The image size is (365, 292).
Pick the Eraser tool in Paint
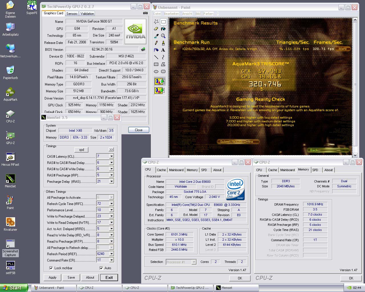click(x=156, y=29)
